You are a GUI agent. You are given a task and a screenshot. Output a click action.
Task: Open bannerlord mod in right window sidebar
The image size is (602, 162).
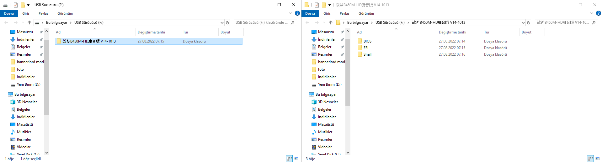(x=331, y=62)
